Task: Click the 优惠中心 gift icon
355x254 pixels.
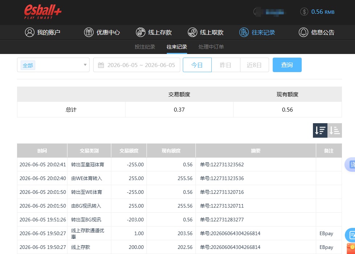Action: [x=89, y=32]
